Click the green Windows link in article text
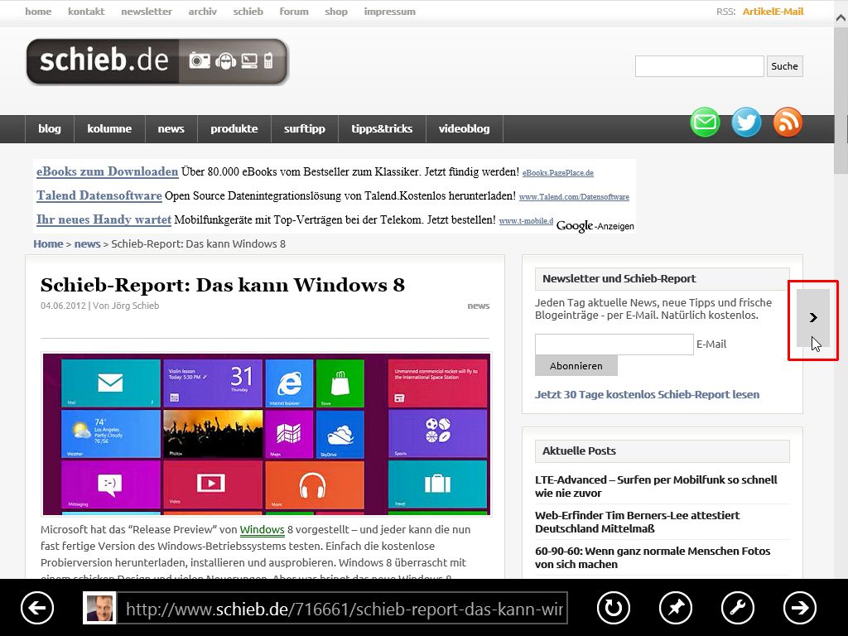This screenshot has width=848, height=636. tap(263, 530)
